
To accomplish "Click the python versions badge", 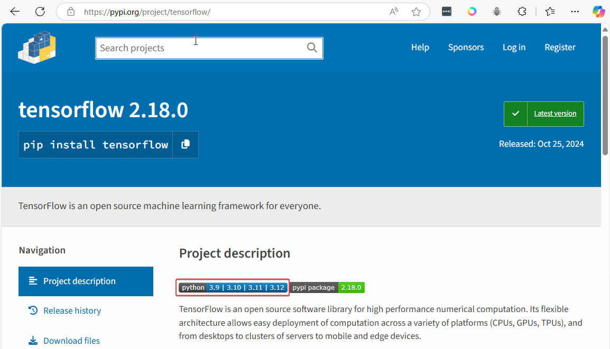I will (x=233, y=288).
